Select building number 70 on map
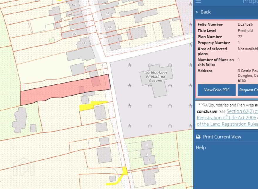 (74, 34)
